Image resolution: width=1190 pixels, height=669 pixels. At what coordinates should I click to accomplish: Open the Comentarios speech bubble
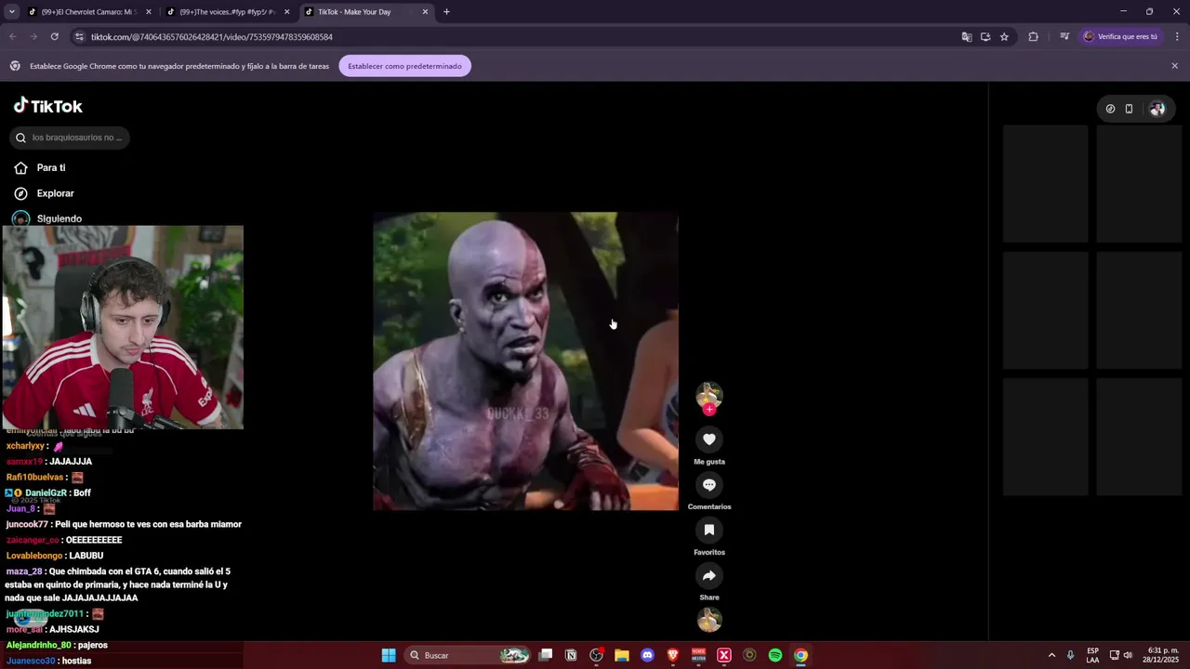point(709,485)
